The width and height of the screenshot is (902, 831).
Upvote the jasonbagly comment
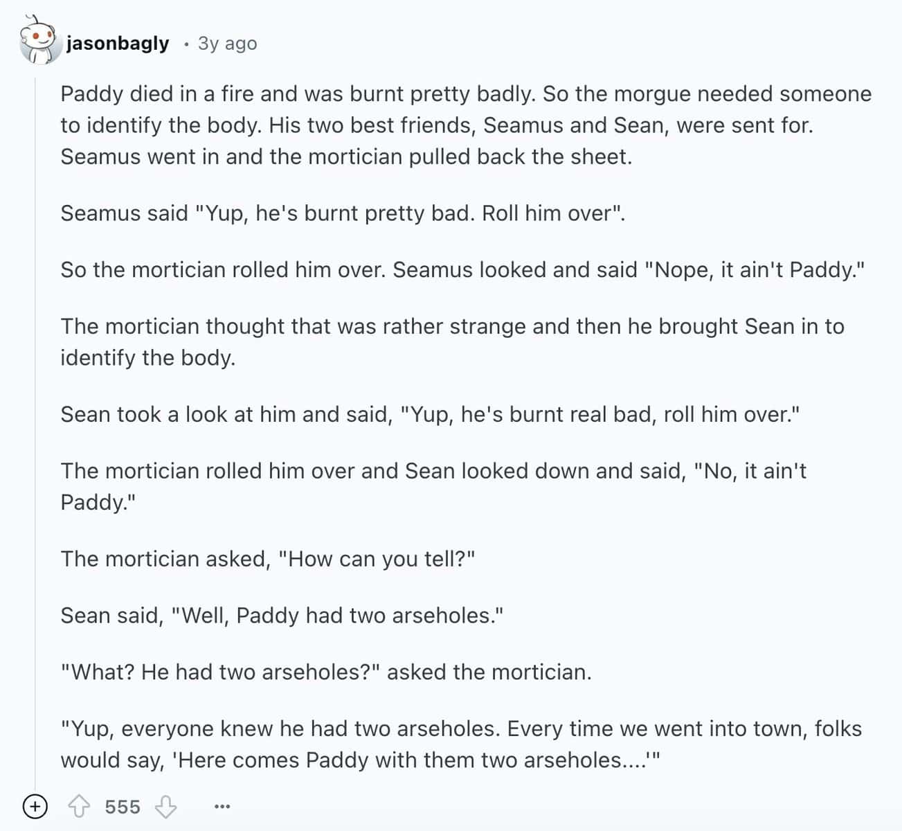click(x=80, y=807)
